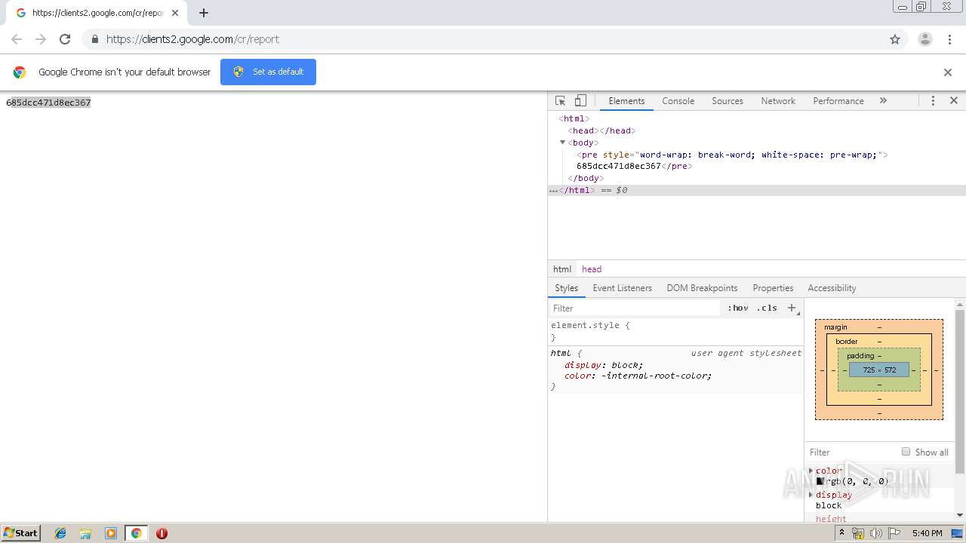Expand computed color property
The image size is (966, 543).
811,471
